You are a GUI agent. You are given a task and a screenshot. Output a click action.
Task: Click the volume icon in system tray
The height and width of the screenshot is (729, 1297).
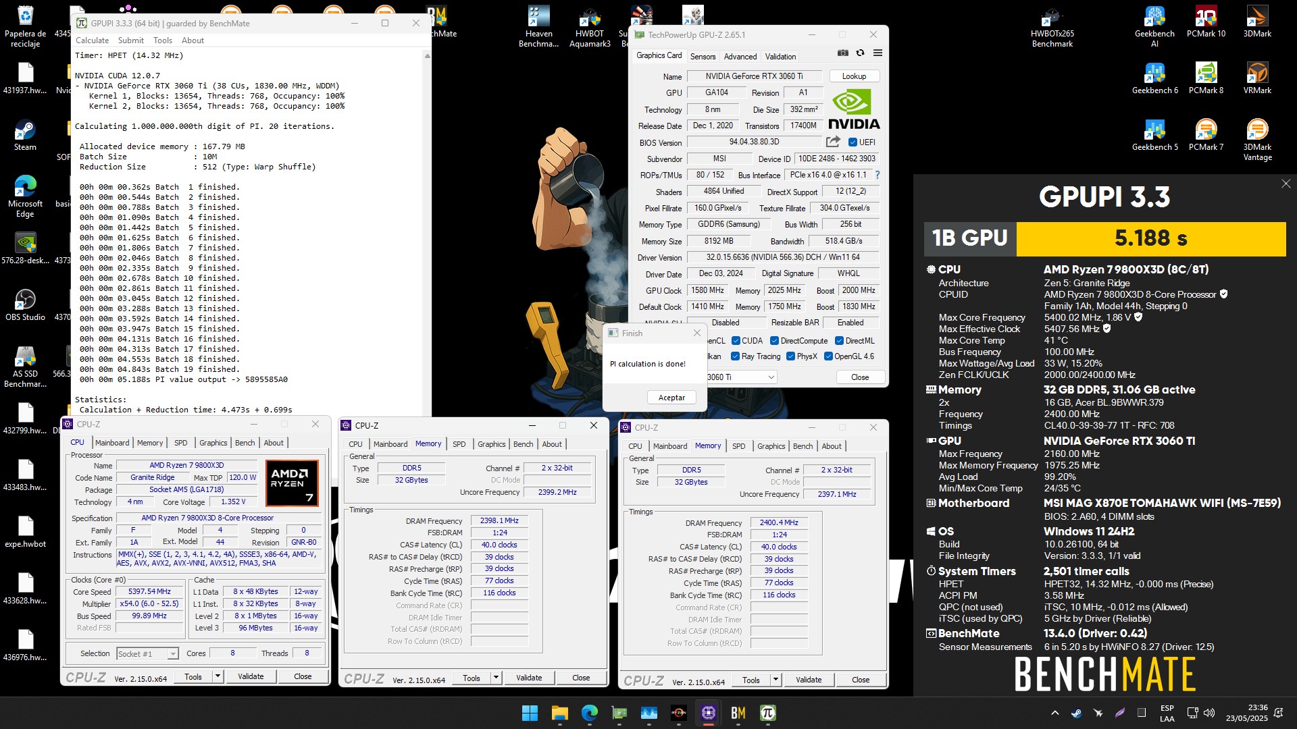click(1209, 713)
